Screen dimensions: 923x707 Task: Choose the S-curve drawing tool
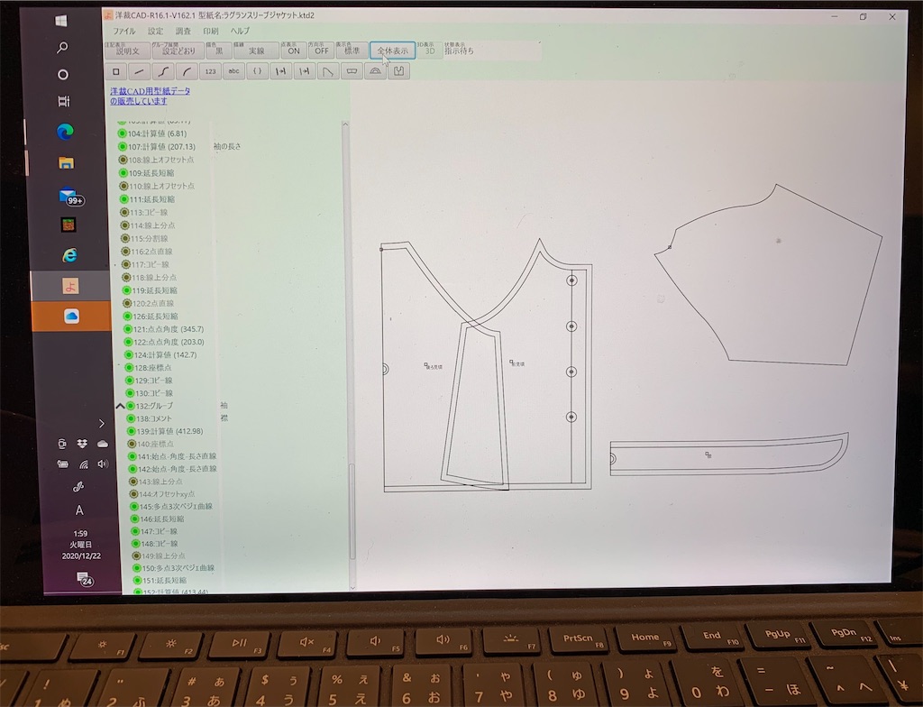162,71
